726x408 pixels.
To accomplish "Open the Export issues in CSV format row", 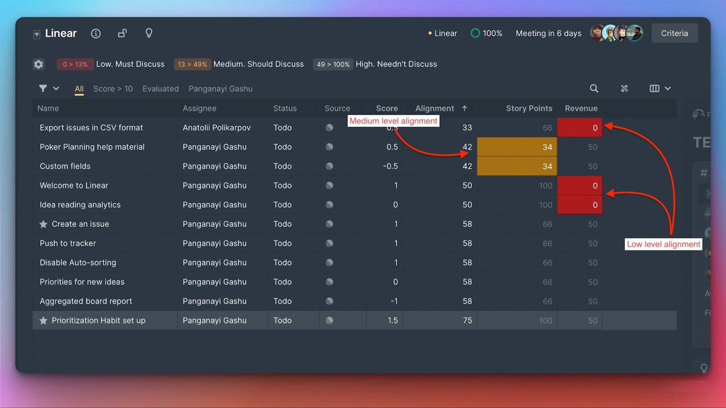I will point(91,128).
